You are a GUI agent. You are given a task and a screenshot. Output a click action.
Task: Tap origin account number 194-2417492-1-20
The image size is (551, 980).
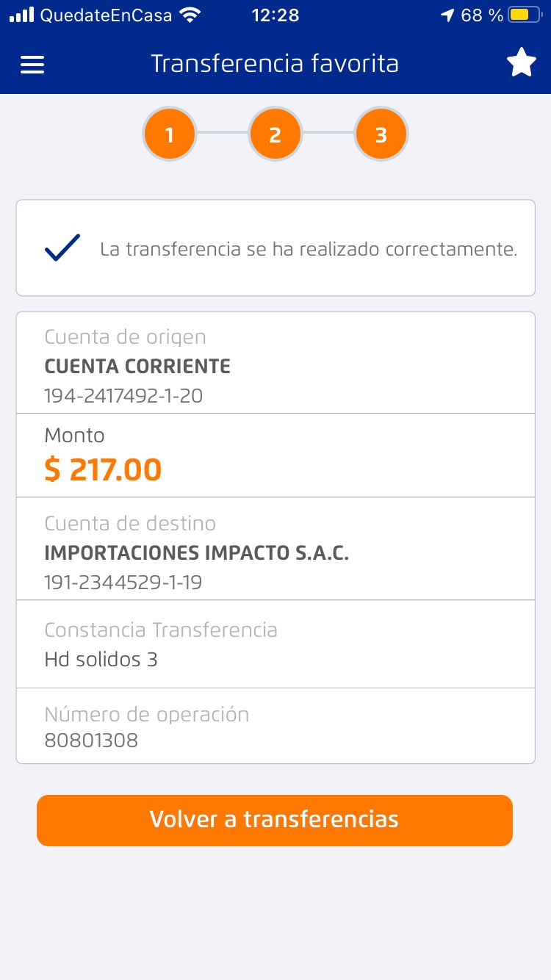point(123,396)
